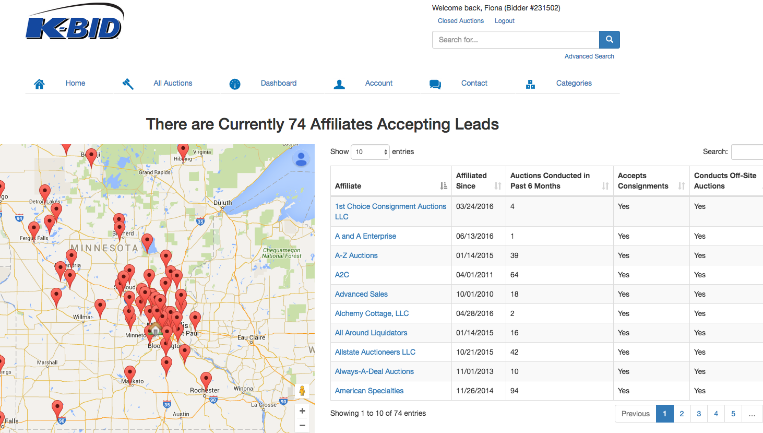This screenshot has width=763, height=433.
Task: Zoom in on the map
Action: click(302, 411)
